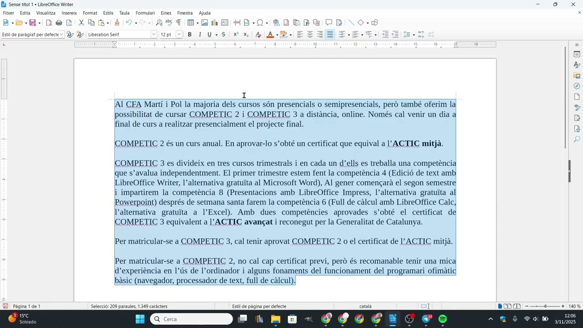Click the Paste clipboard icon
The height and width of the screenshot is (328, 583).
point(101,23)
